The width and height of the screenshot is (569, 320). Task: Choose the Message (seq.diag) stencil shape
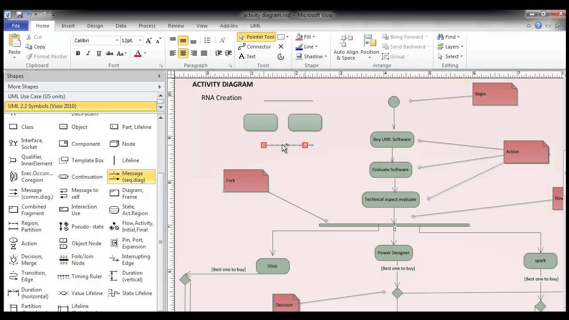[x=131, y=177]
